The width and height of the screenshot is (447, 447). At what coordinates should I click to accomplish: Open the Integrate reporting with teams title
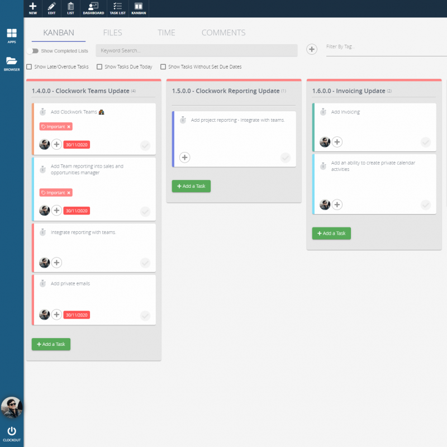point(83,232)
